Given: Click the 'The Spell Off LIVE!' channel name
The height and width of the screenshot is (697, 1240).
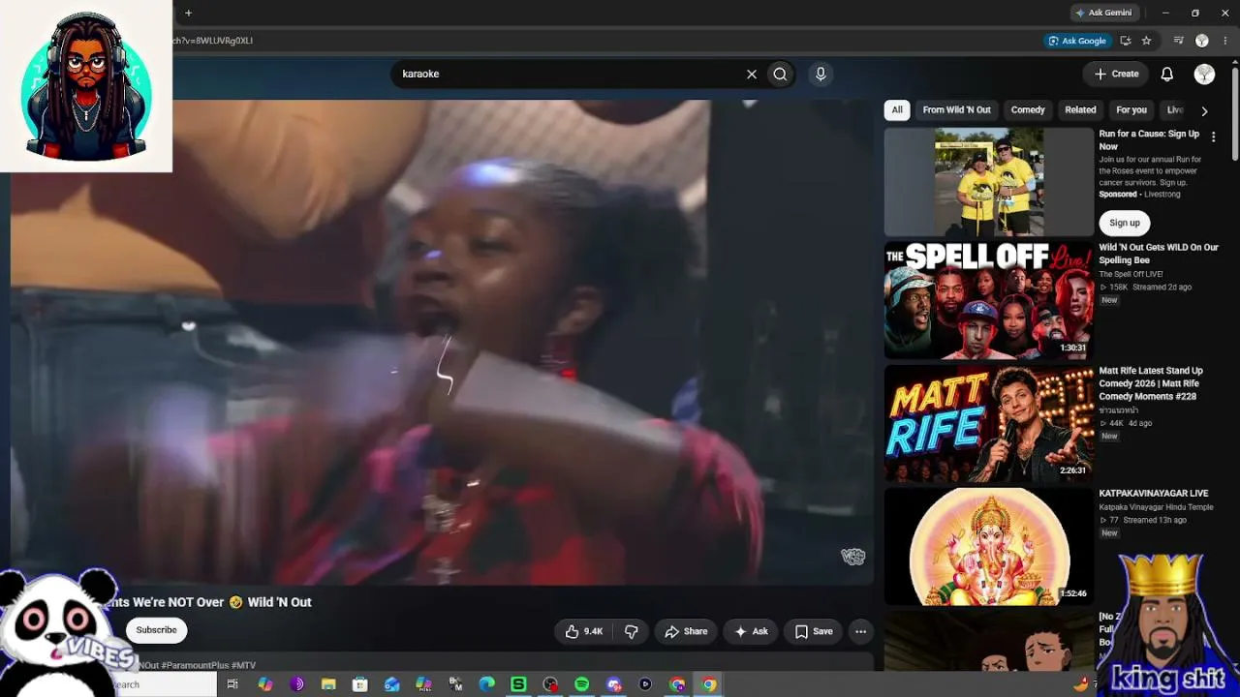Looking at the screenshot, I should (1131, 274).
